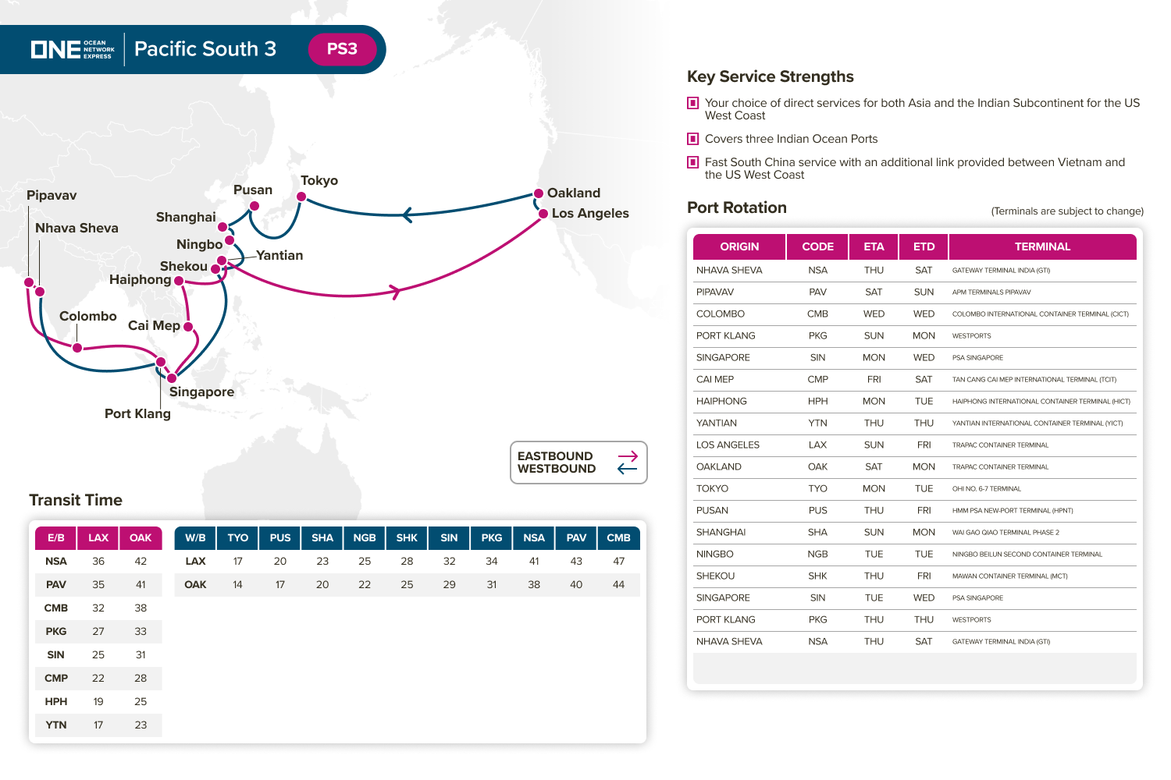Click the TERMINAL column header
The height and width of the screenshot is (780, 1171).
[1042, 246]
